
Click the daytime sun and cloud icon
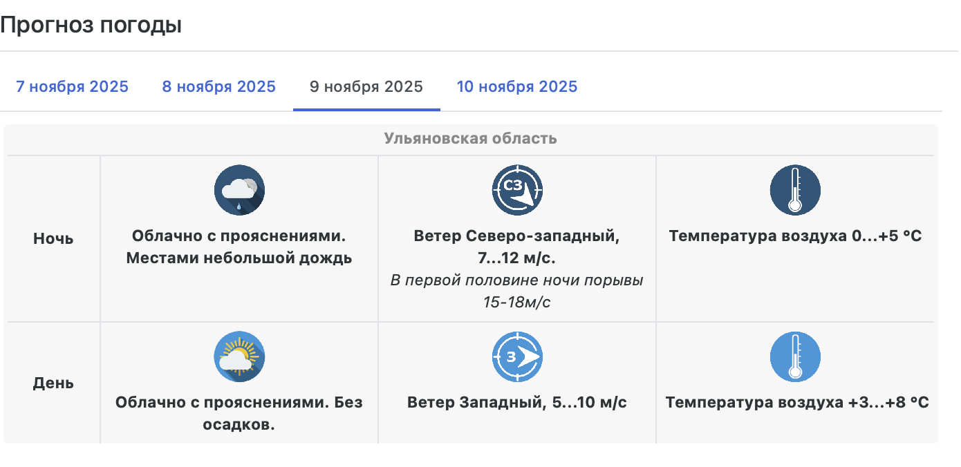pyautogui.click(x=239, y=356)
